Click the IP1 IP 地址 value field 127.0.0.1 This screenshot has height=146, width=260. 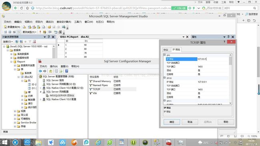(213, 59)
